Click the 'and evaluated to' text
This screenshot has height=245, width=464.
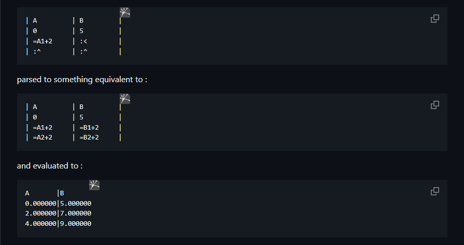pyautogui.click(x=48, y=166)
